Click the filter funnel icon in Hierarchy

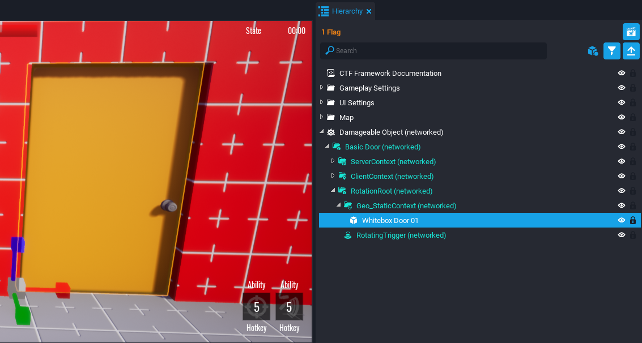coord(611,51)
